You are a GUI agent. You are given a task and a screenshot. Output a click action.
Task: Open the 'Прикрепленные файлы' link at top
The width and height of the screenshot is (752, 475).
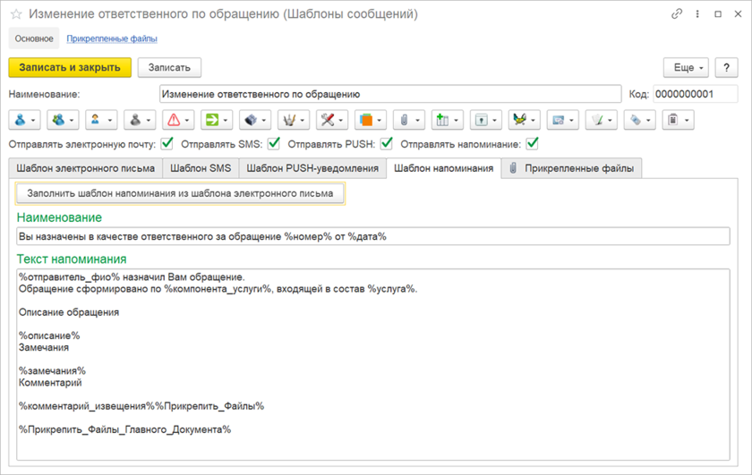tap(112, 38)
